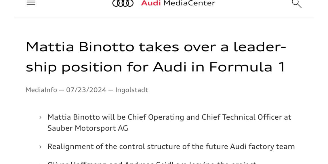The width and height of the screenshot is (328, 164).
Task: Click the divider line below the header
Action: 164,18
